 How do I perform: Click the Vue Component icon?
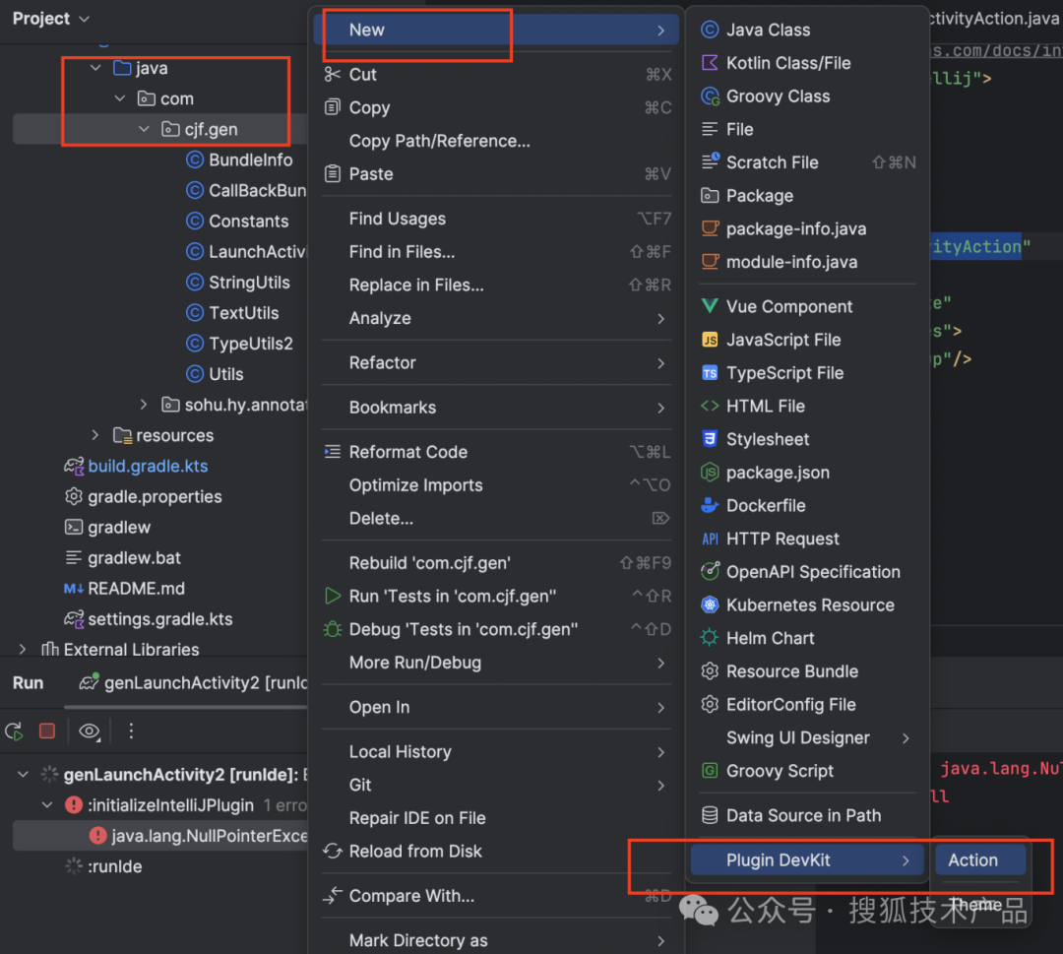point(710,306)
